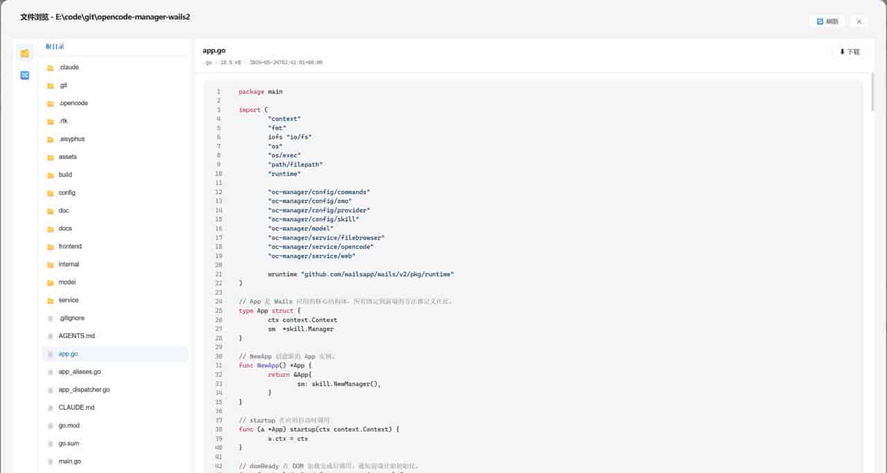Click the build folder icon
The image size is (887, 473).
click(51, 175)
